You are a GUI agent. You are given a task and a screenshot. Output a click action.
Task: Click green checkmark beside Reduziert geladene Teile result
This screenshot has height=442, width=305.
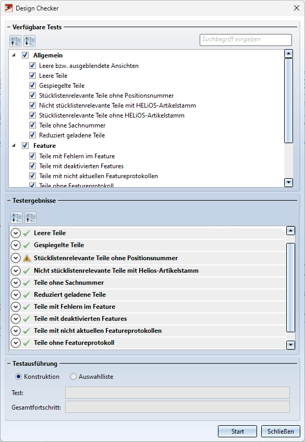pyautogui.click(x=27, y=295)
